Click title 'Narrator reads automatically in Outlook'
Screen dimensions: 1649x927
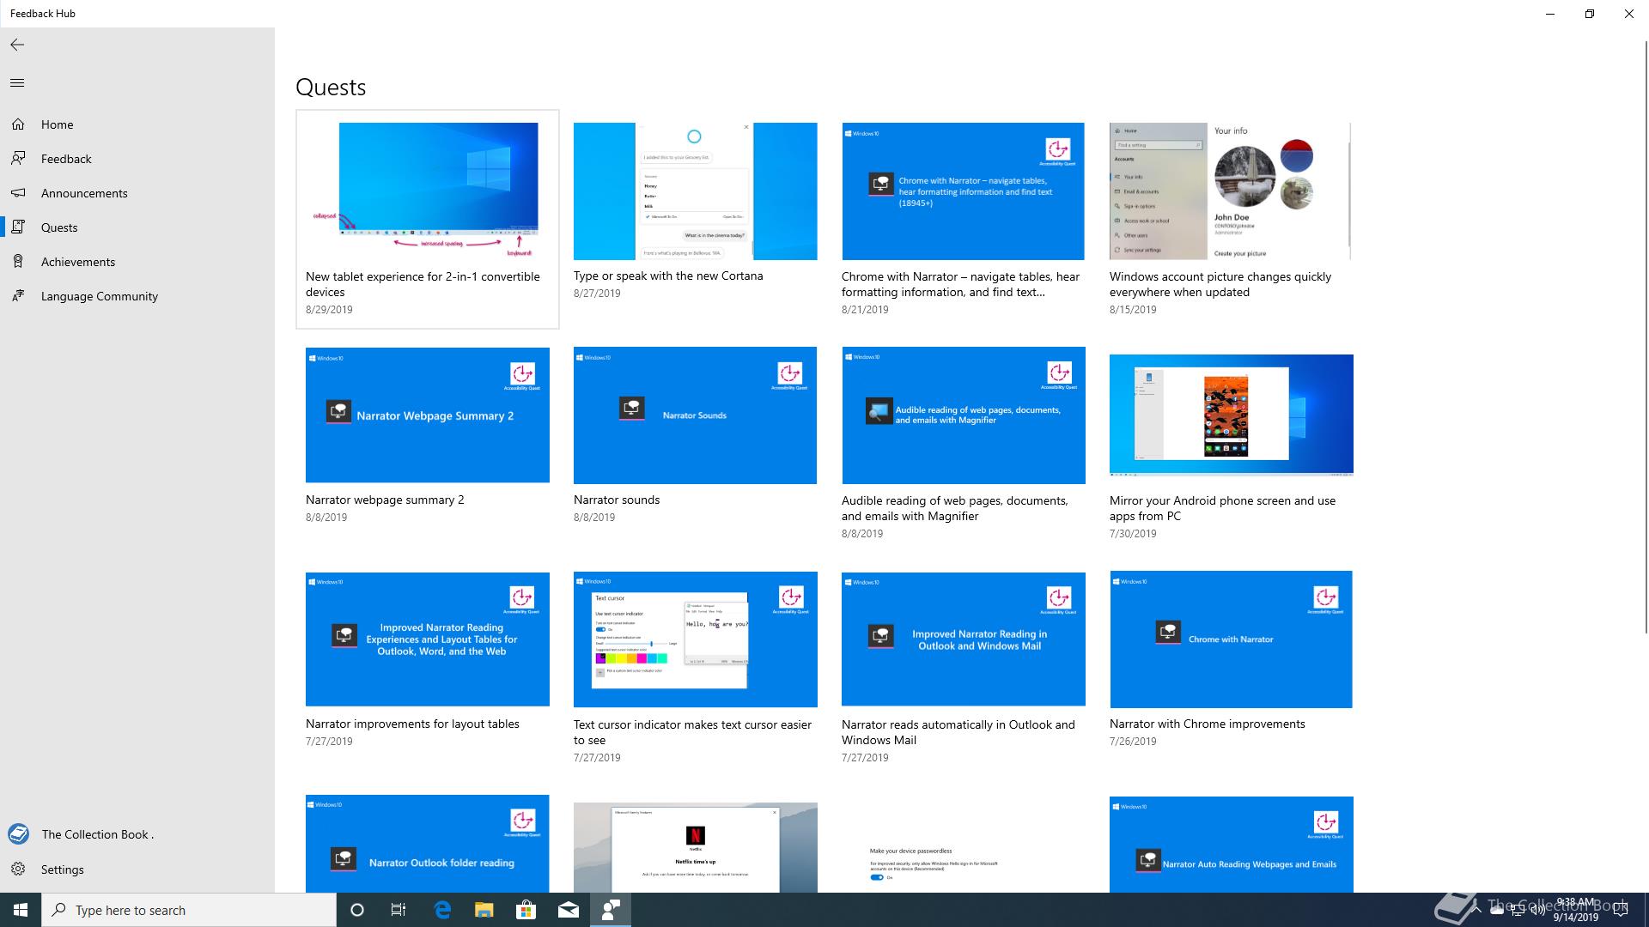(x=958, y=732)
